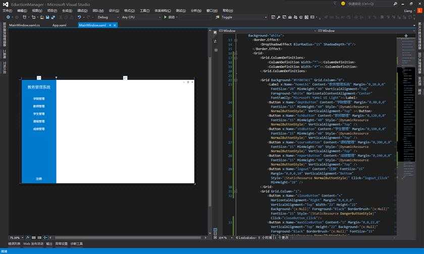Open the Exception Settings bottom tab
This screenshot has height=254, width=424.
tap(62, 244)
